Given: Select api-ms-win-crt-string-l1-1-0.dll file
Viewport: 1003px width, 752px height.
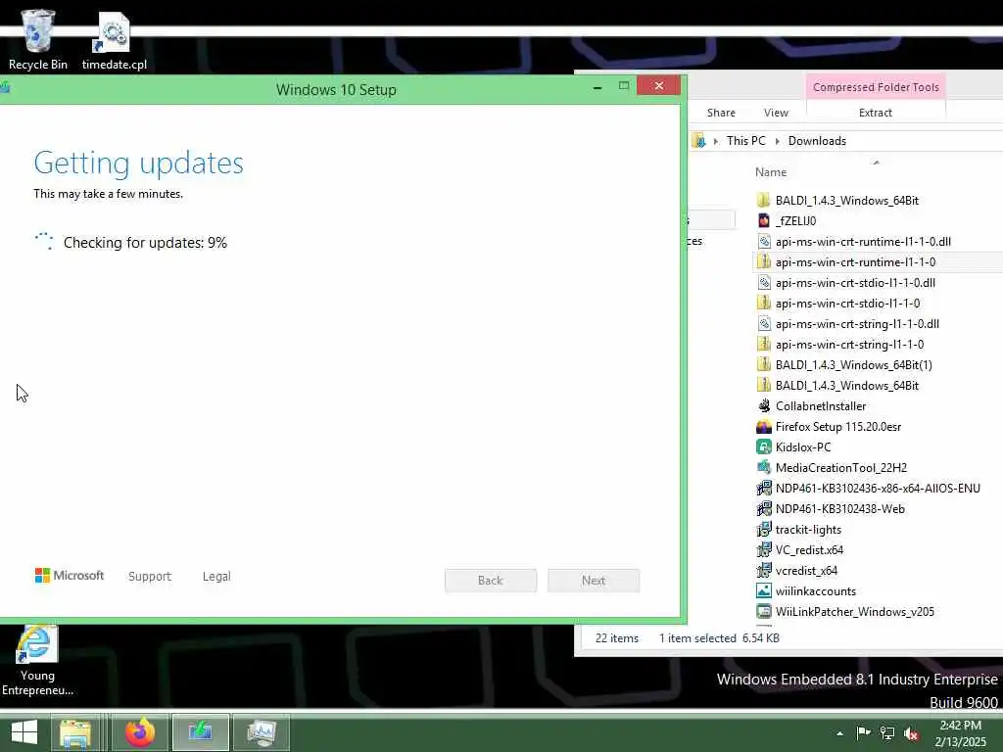Looking at the screenshot, I should tap(857, 323).
